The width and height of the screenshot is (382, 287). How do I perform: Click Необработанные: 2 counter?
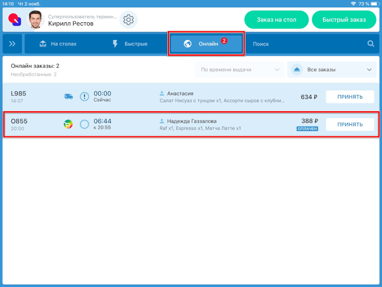click(x=33, y=74)
